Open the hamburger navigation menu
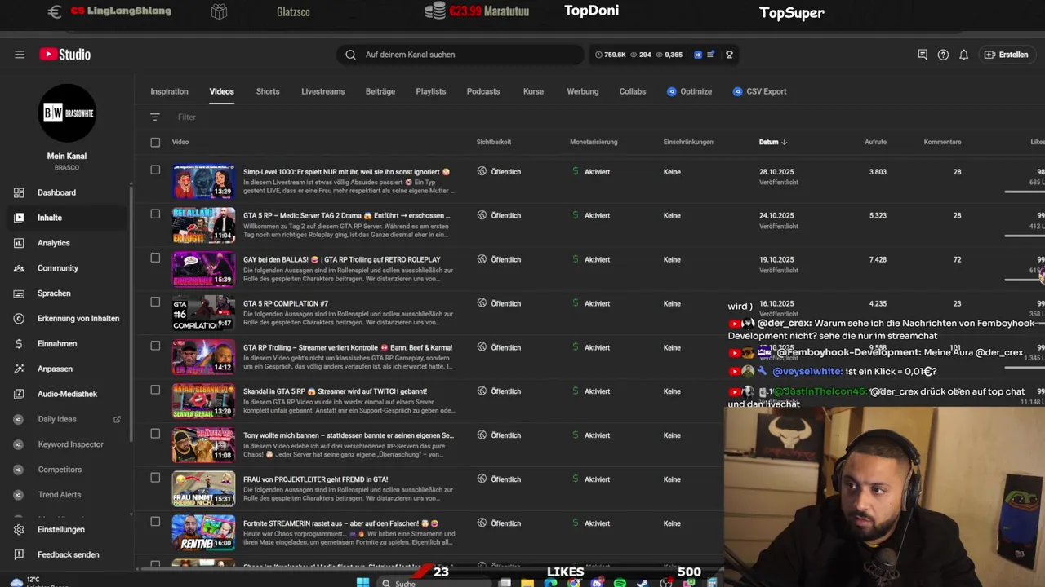1045x587 pixels. pyautogui.click(x=20, y=55)
